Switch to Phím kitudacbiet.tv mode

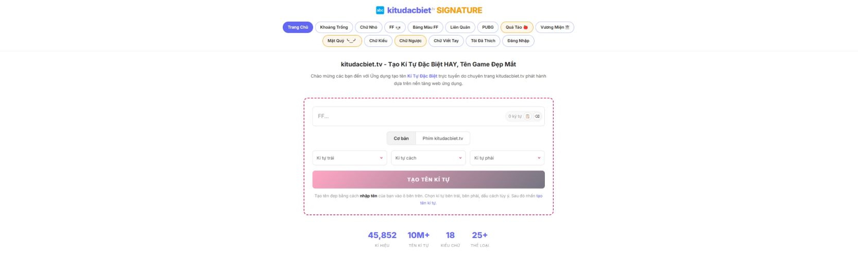442,138
